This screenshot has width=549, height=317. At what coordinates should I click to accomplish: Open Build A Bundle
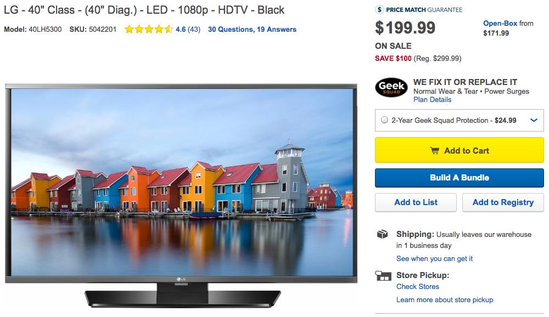pos(460,178)
